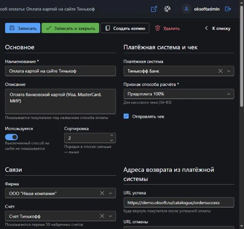Click hint Куда вернуть покупателя после успешной оплаты
Image resolution: width=244 pixels, height=229 pixels.
tap(167, 211)
